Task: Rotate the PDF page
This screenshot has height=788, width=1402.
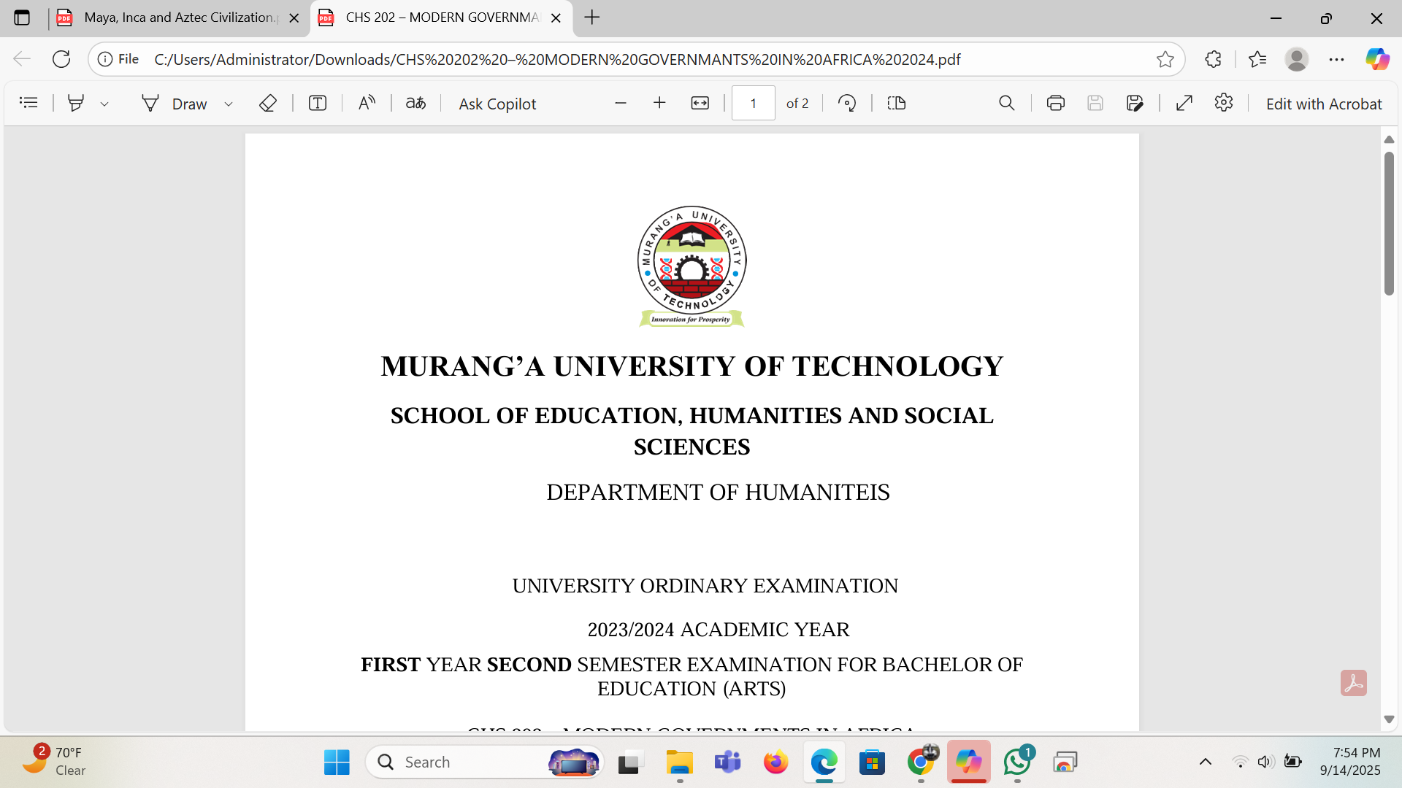Action: click(847, 103)
